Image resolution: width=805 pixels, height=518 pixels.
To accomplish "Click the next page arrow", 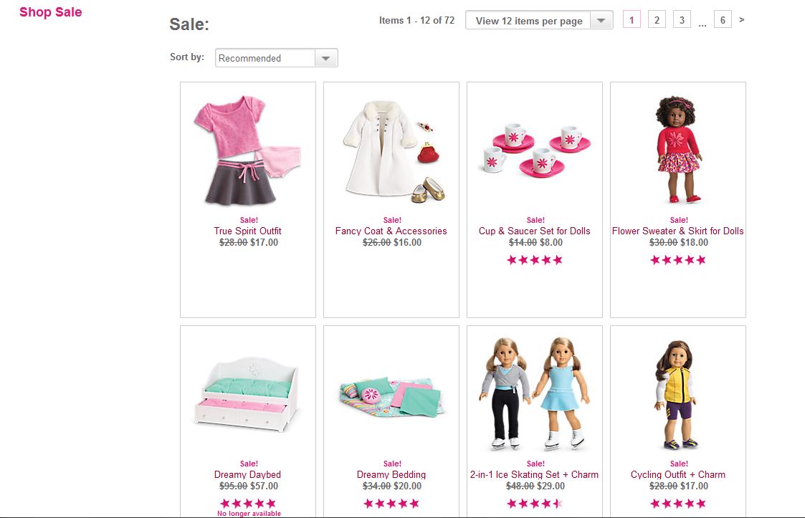I will [741, 20].
